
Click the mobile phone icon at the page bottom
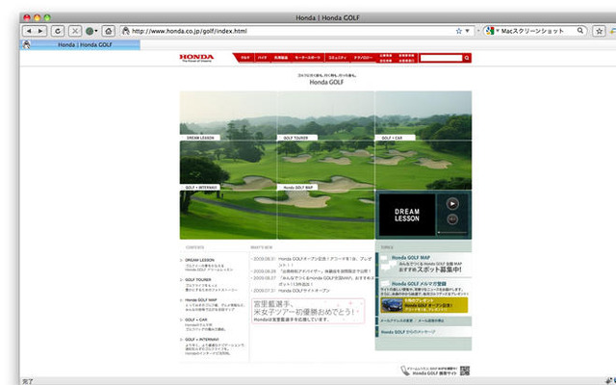[x=404, y=371]
